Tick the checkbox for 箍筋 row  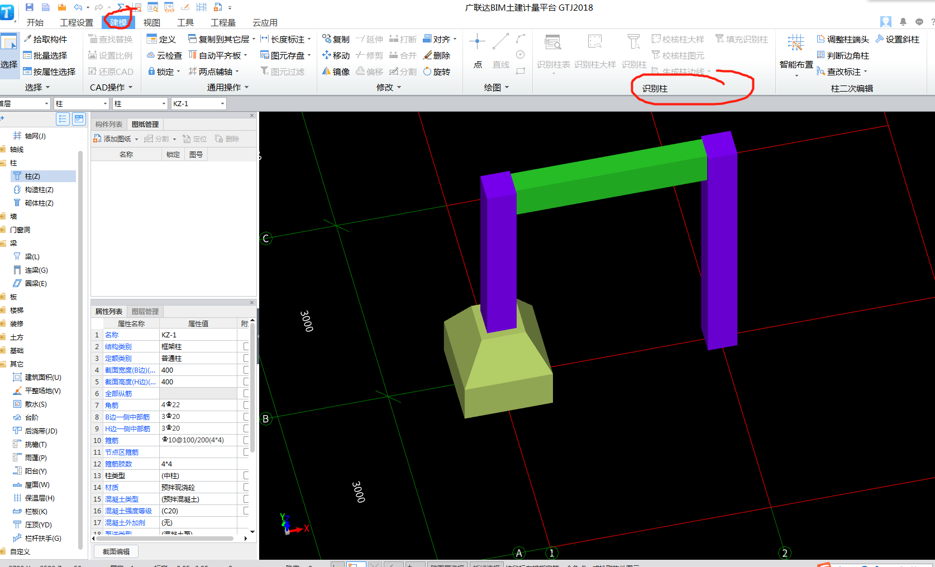click(x=246, y=440)
